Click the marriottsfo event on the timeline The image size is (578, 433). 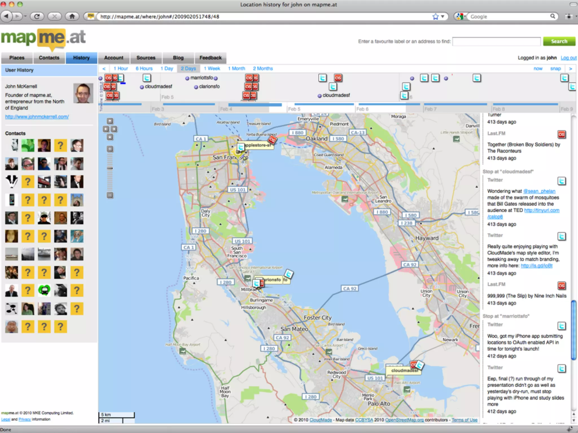[202, 78]
